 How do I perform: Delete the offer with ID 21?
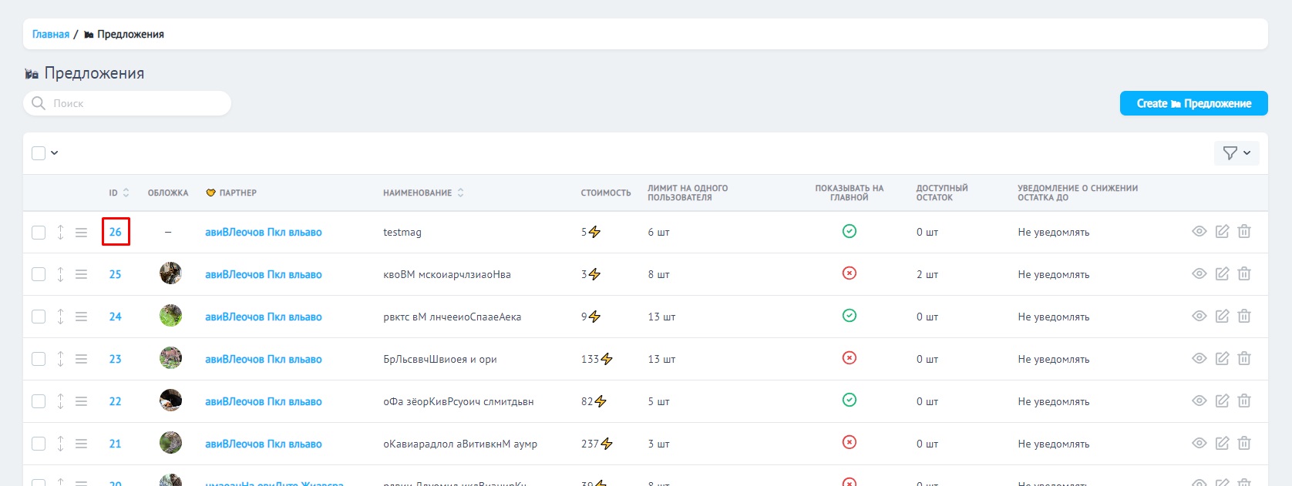tap(1243, 444)
